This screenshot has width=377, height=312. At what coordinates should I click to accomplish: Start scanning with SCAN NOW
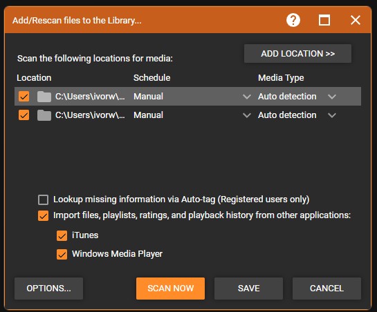pos(170,289)
